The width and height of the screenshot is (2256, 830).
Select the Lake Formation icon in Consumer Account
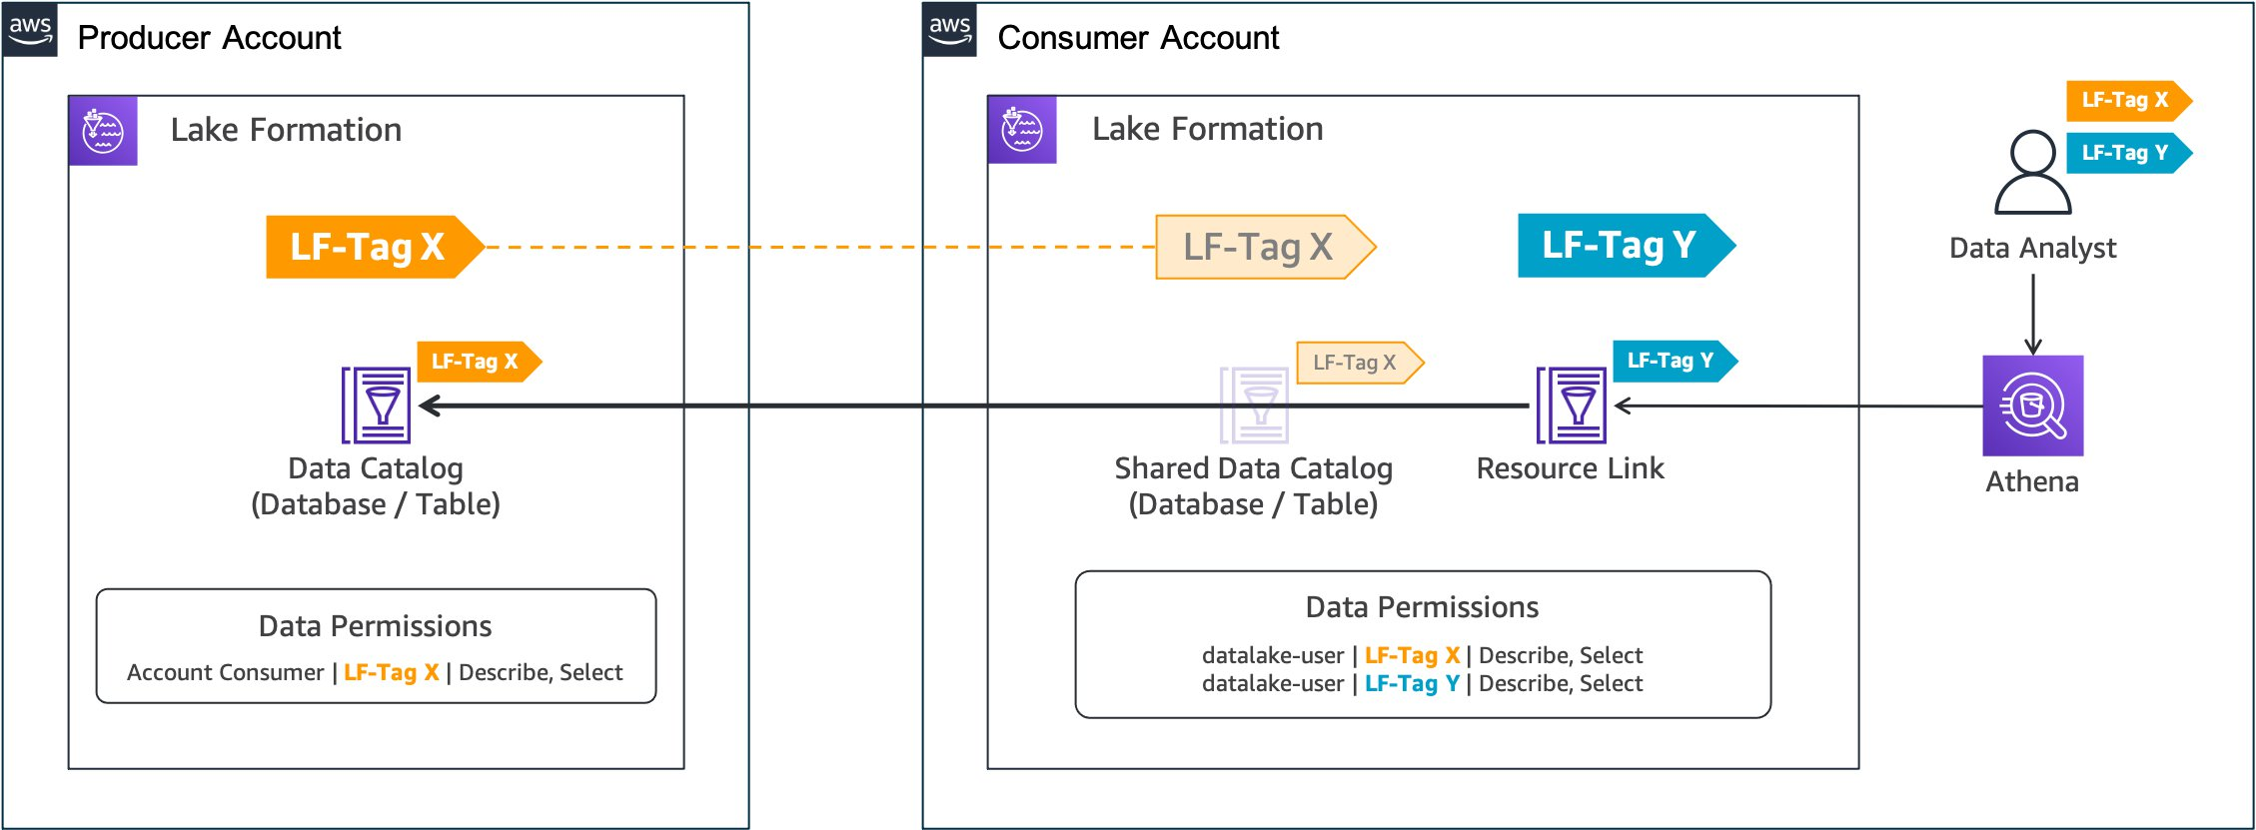[x=1022, y=130]
